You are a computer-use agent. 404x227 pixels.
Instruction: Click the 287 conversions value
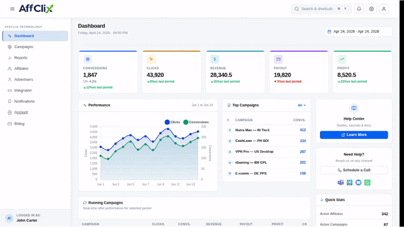[303, 151]
